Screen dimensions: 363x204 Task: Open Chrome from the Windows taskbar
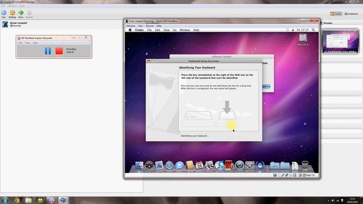click(16, 200)
